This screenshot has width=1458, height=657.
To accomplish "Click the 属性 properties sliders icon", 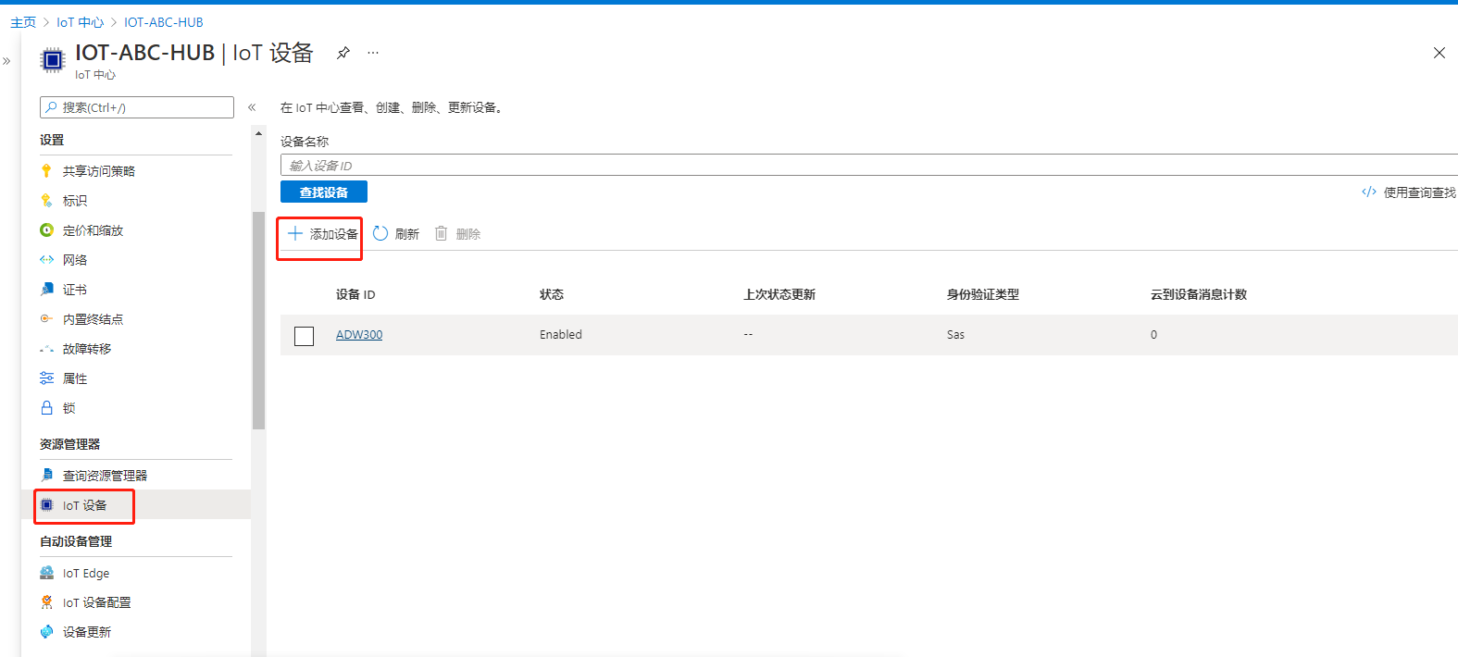I will click(x=46, y=378).
